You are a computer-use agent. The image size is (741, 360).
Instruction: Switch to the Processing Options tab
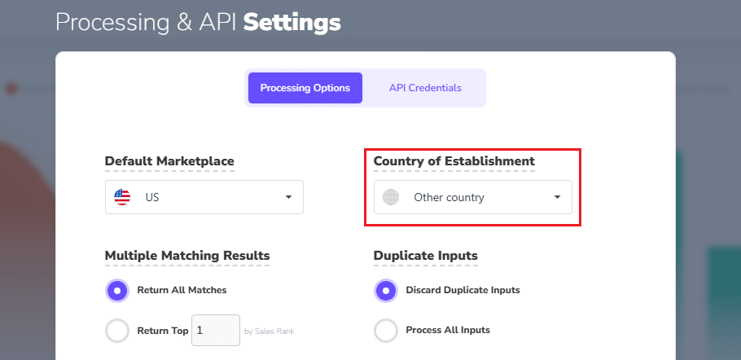pos(305,88)
